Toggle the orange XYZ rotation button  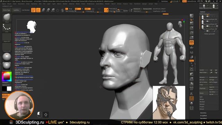[191, 61]
